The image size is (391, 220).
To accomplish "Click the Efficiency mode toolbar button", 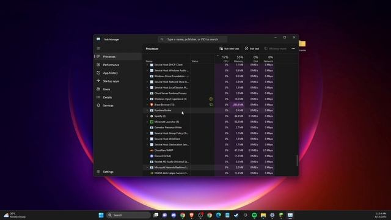I will [276, 49].
